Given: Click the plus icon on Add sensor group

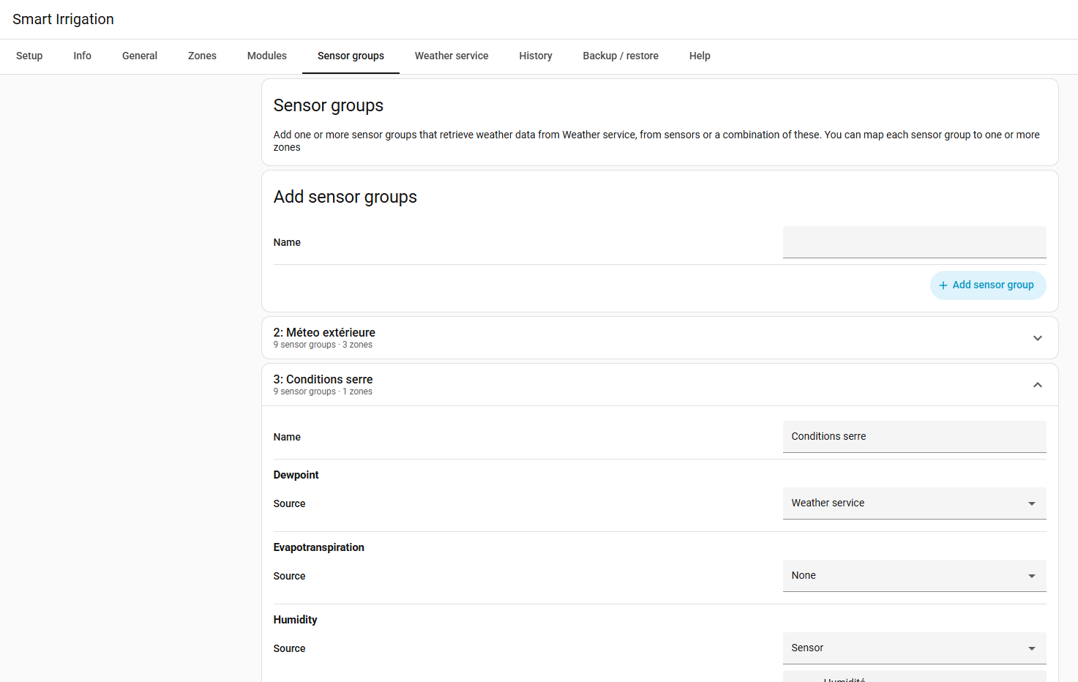Looking at the screenshot, I should (943, 285).
